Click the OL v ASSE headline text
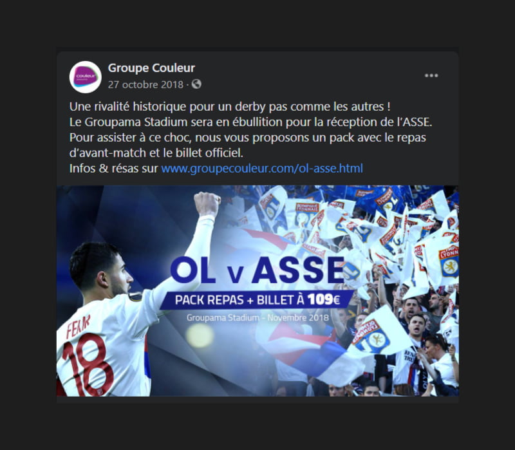The height and width of the screenshot is (450, 515). click(x=256, y=271)
